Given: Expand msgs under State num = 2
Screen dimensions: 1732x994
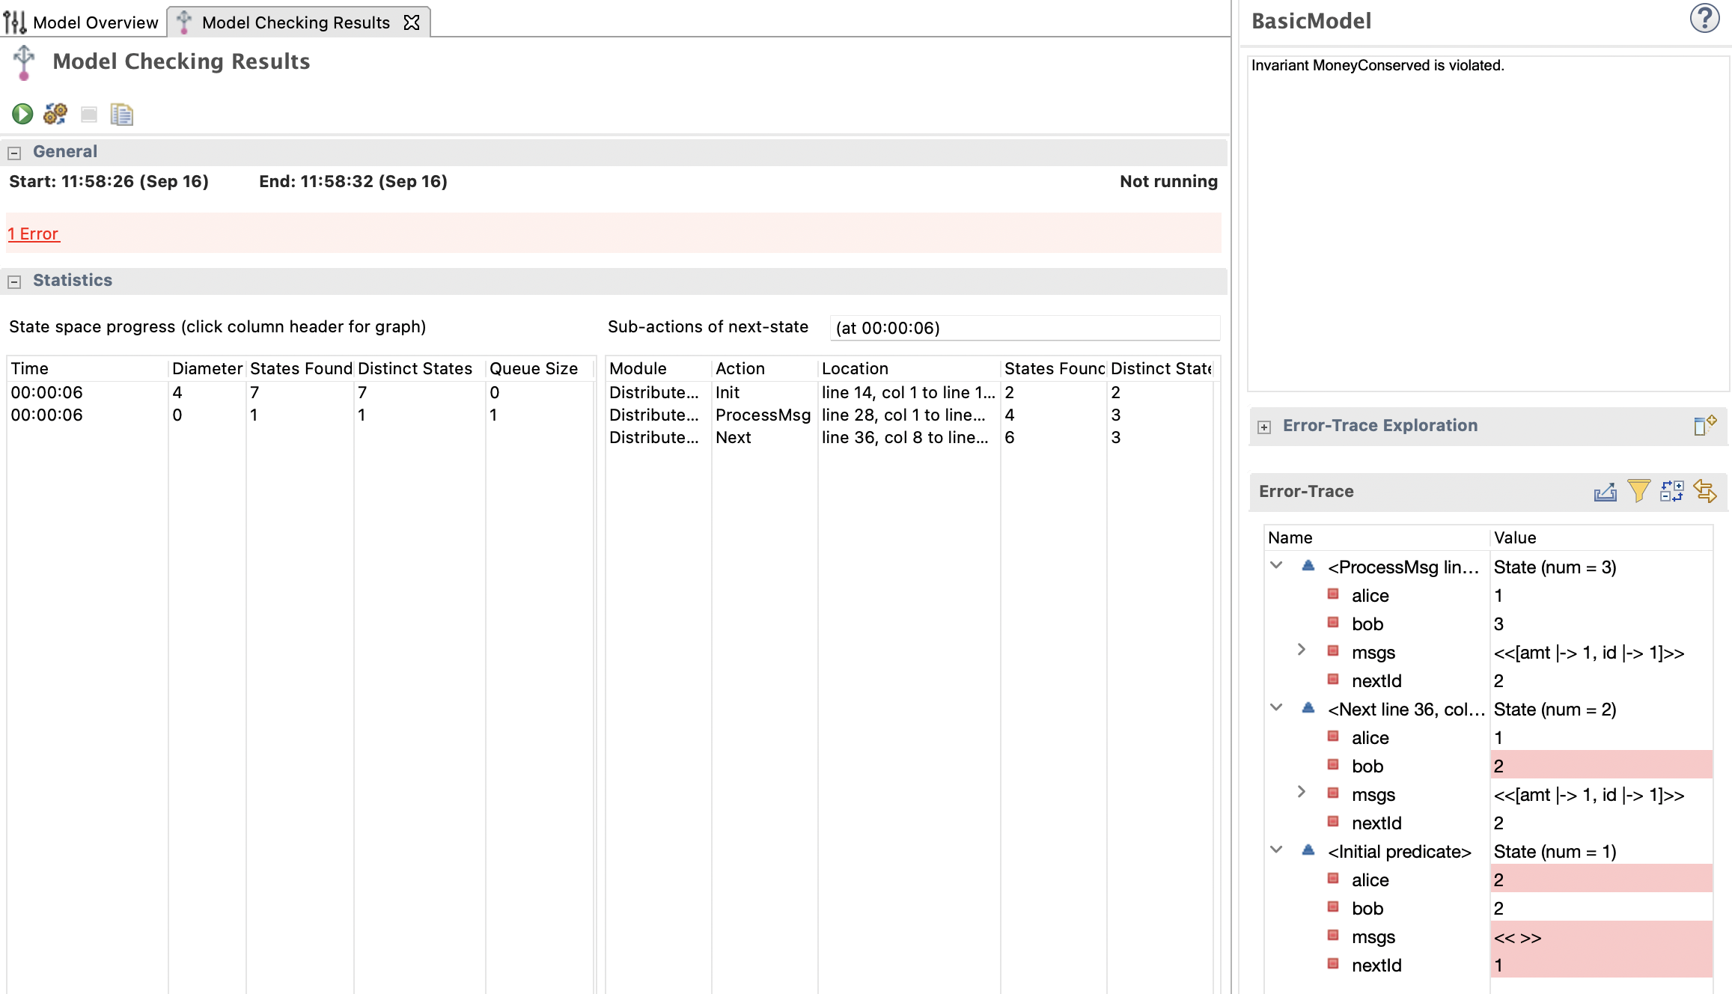Looking at the screenshot, I should click(1302, 792).
